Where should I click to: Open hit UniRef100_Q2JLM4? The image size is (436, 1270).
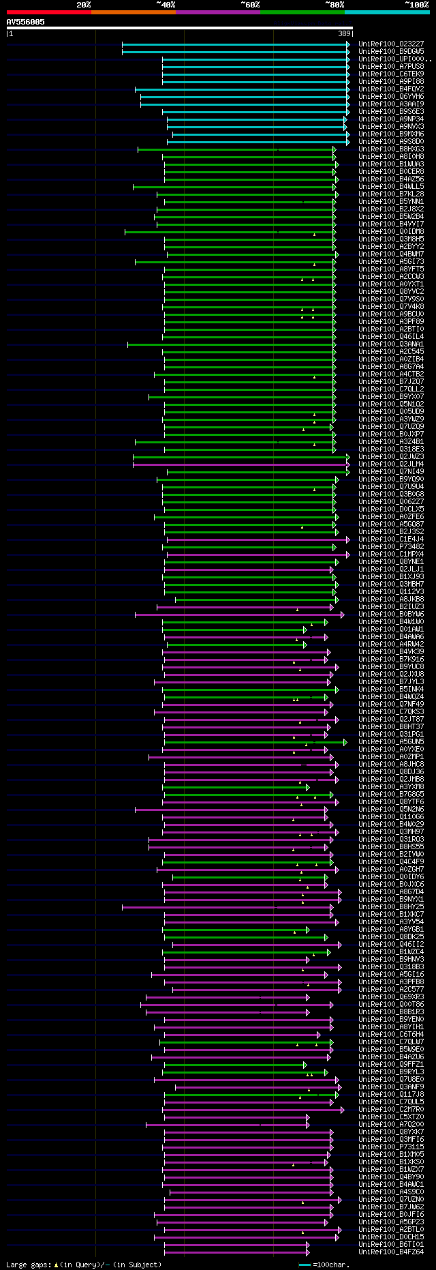tap(391, 464)
